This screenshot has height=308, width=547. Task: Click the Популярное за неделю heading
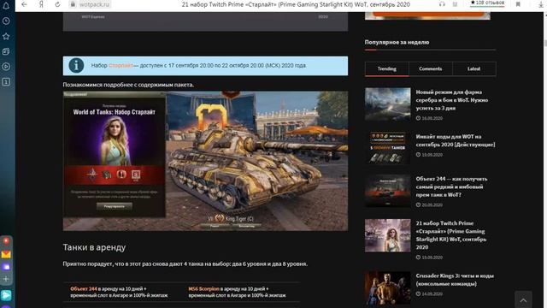pyautogui.click(x=397, y=42)
